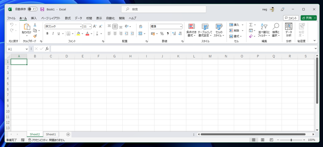Open 条件付き書式 conditional formatting

(191, 30)
